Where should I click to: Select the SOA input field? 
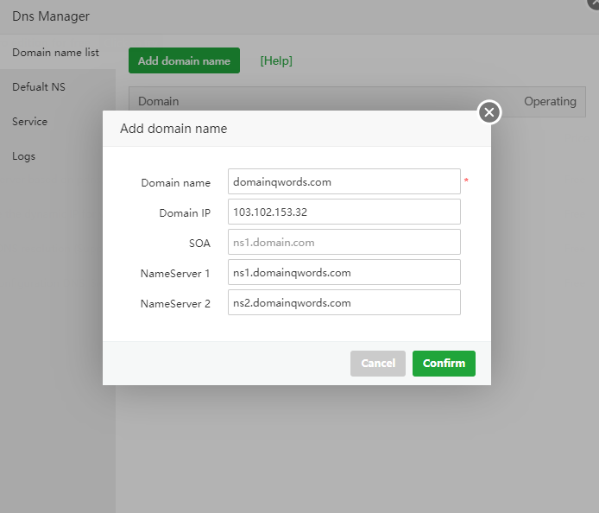coord(344,243)
